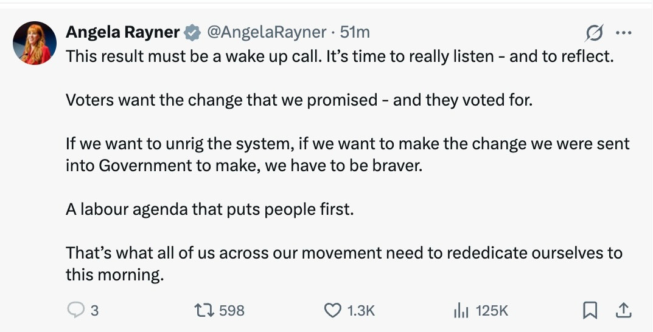Open Grok explain post icon

tap(594, 33)
